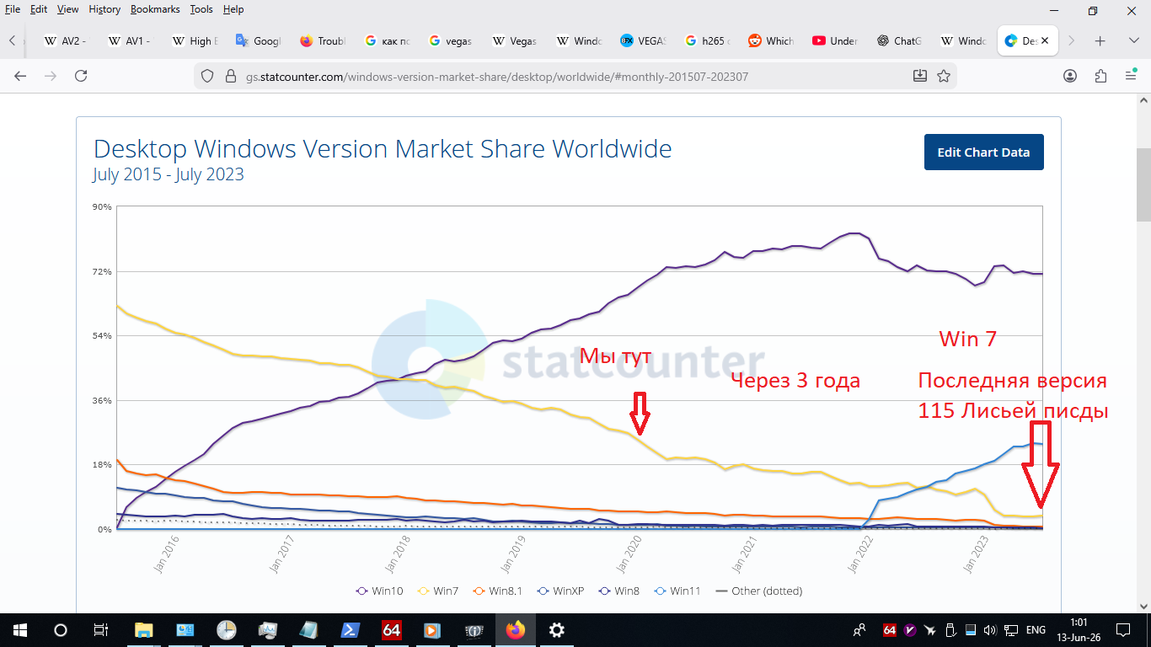This screenshot has width=1151, height=647.
Task: Open the Firefox hamburger application menu
Action: [1131, 76]
